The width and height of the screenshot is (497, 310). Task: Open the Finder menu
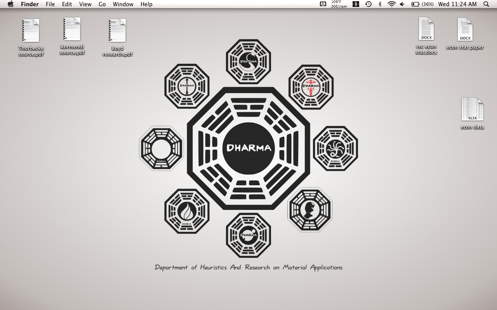(30, 4)
